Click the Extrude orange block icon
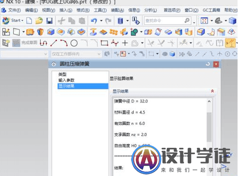This screenshot has height=176, width=238. click(x=30, y=32)
